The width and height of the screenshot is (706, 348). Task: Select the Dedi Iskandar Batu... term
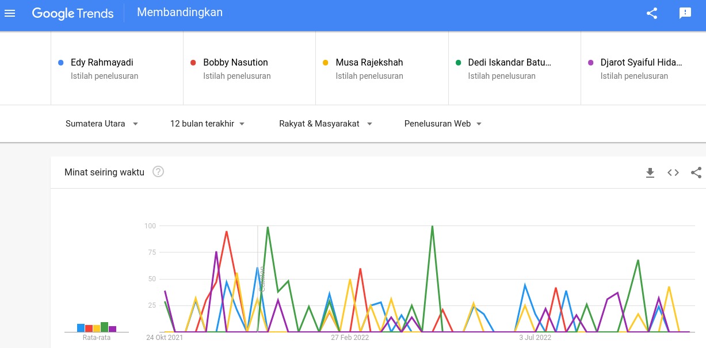[509, 62]
